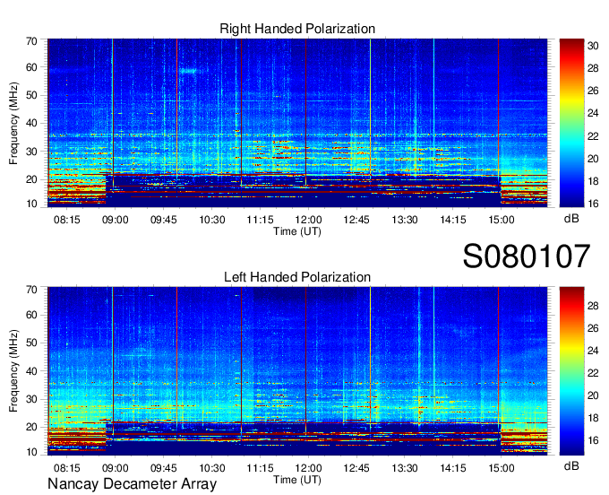
Task: Click 30 frequency tick of Left Handed plot
Action: [x=32, y=399]
